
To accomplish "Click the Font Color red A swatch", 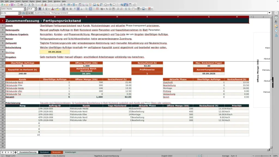I will click(53, 9).
